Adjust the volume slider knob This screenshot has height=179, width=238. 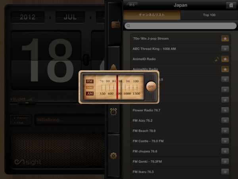click(27, 103)
